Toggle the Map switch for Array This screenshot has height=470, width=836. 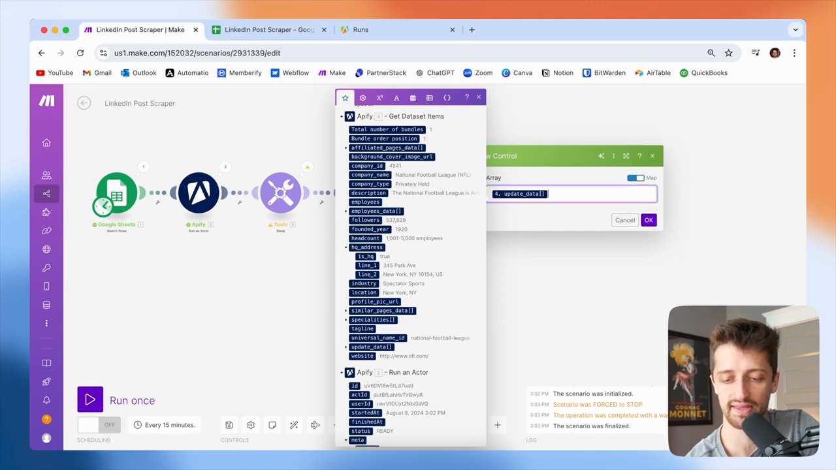(635, 178)
